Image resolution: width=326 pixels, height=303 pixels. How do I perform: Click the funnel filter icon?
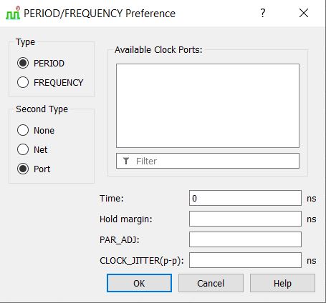pos(126,161)
